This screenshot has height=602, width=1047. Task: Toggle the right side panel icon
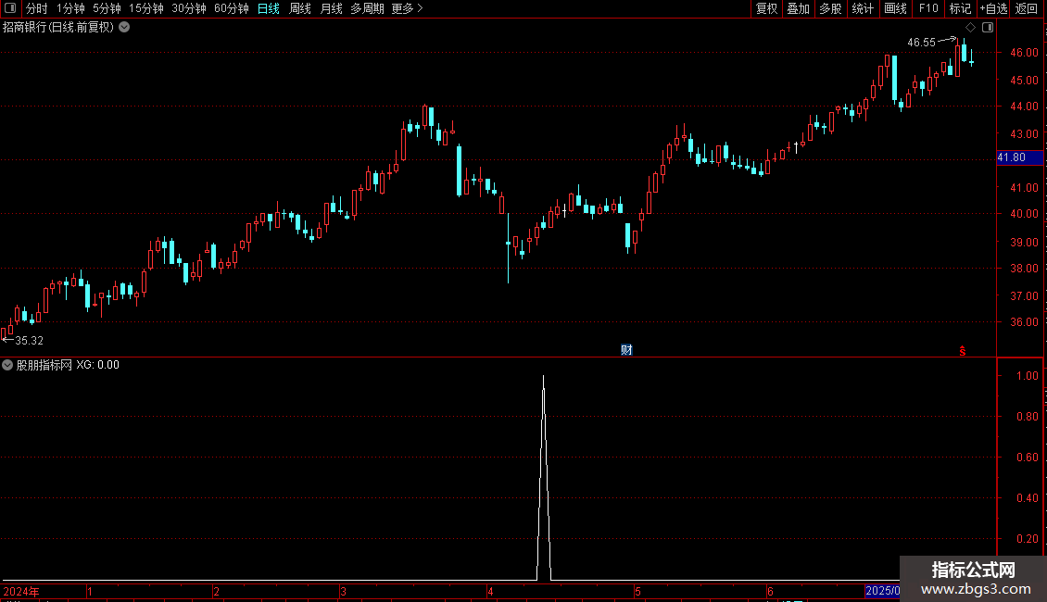pyautogui.click(x=988, y=28)
